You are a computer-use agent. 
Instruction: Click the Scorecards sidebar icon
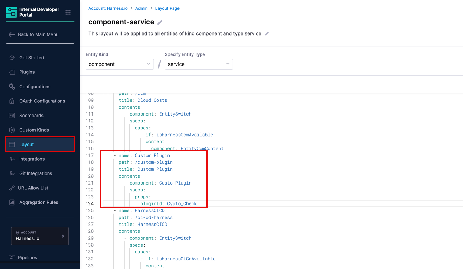pyautogui.click(x=12, y=116)
